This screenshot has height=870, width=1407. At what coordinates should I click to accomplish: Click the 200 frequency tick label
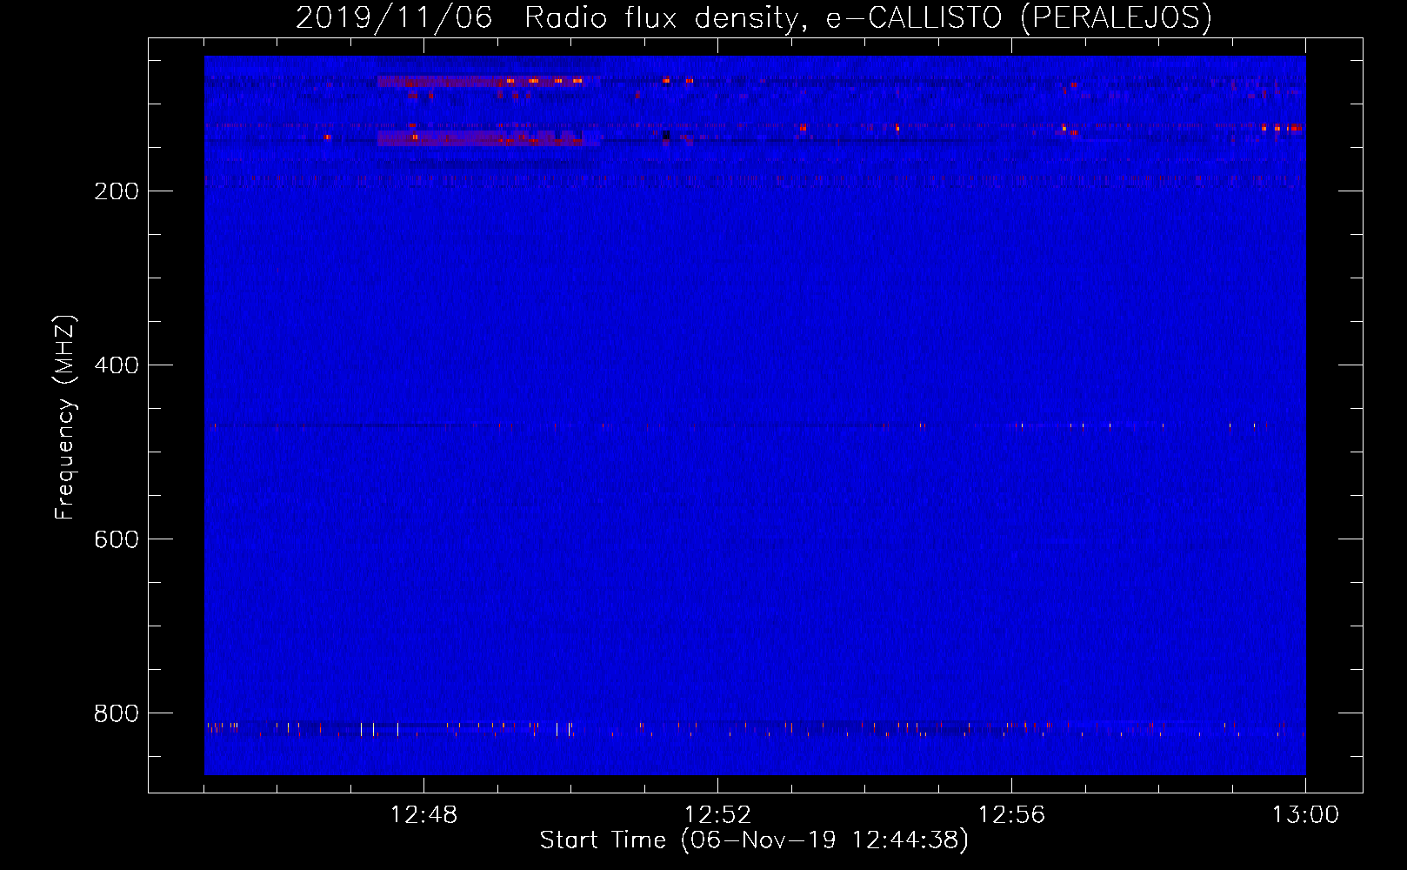(117, 191)
